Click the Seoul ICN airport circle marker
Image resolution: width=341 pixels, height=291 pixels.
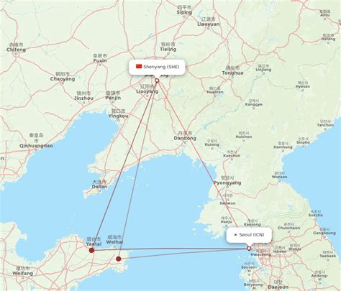(x=249, y=249)
